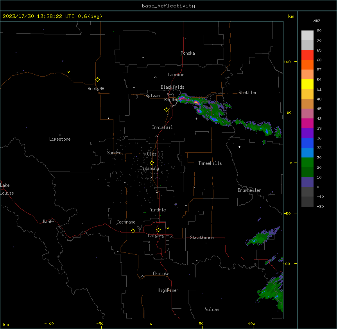Click the Okotoks label
Screen dimensions: 337x329
161,274
